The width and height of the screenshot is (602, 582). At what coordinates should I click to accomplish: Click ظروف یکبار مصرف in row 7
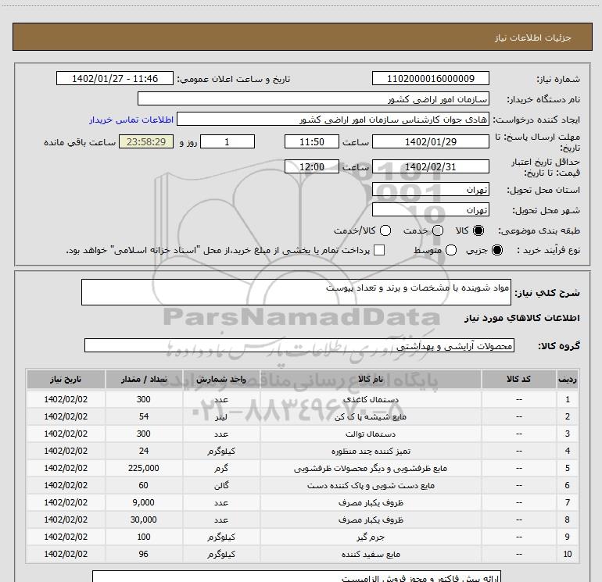click(371, 502)
